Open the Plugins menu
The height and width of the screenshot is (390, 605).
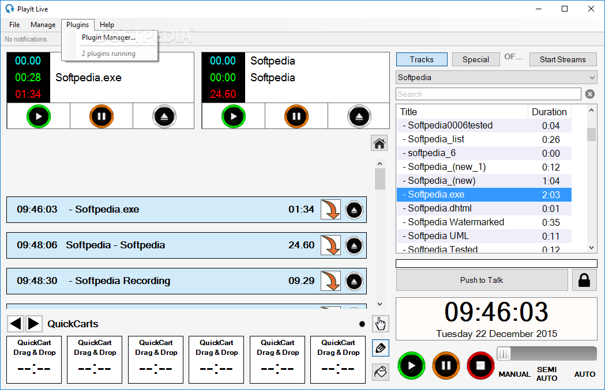pos(77,25)
